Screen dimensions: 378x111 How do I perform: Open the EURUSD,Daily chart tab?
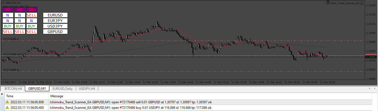(x=63, y=89)
